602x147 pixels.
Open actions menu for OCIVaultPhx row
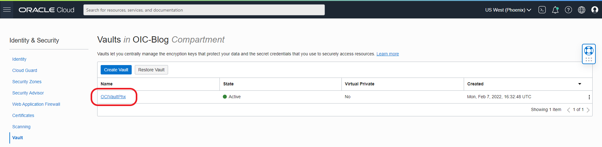click(589, 97)
